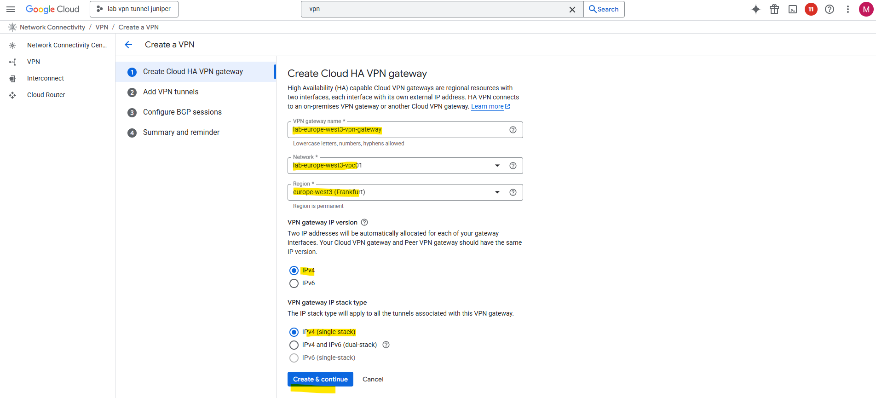Go to VPN breadcrumb link
Image resolution: width=876 pixels, height=398 pixels.
102,27
